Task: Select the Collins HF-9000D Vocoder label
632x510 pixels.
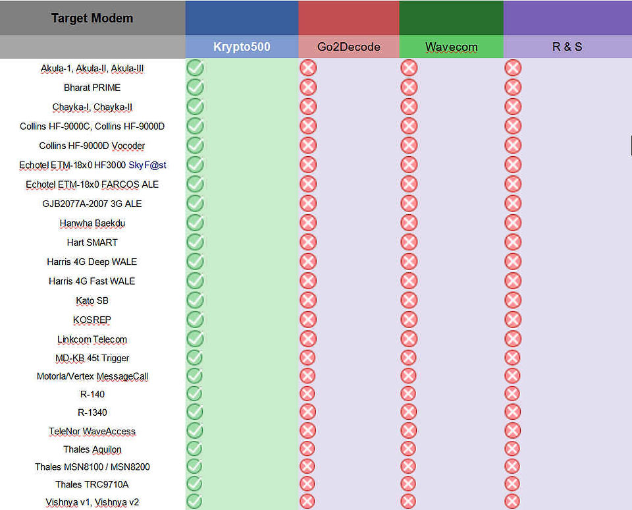Action: pyautogui.click(x=92, y=146)
